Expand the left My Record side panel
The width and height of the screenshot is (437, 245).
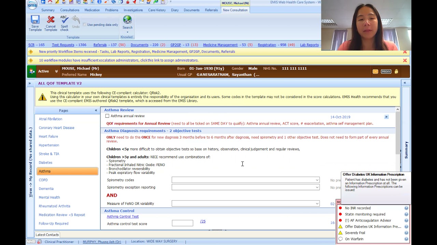(30, 83)
